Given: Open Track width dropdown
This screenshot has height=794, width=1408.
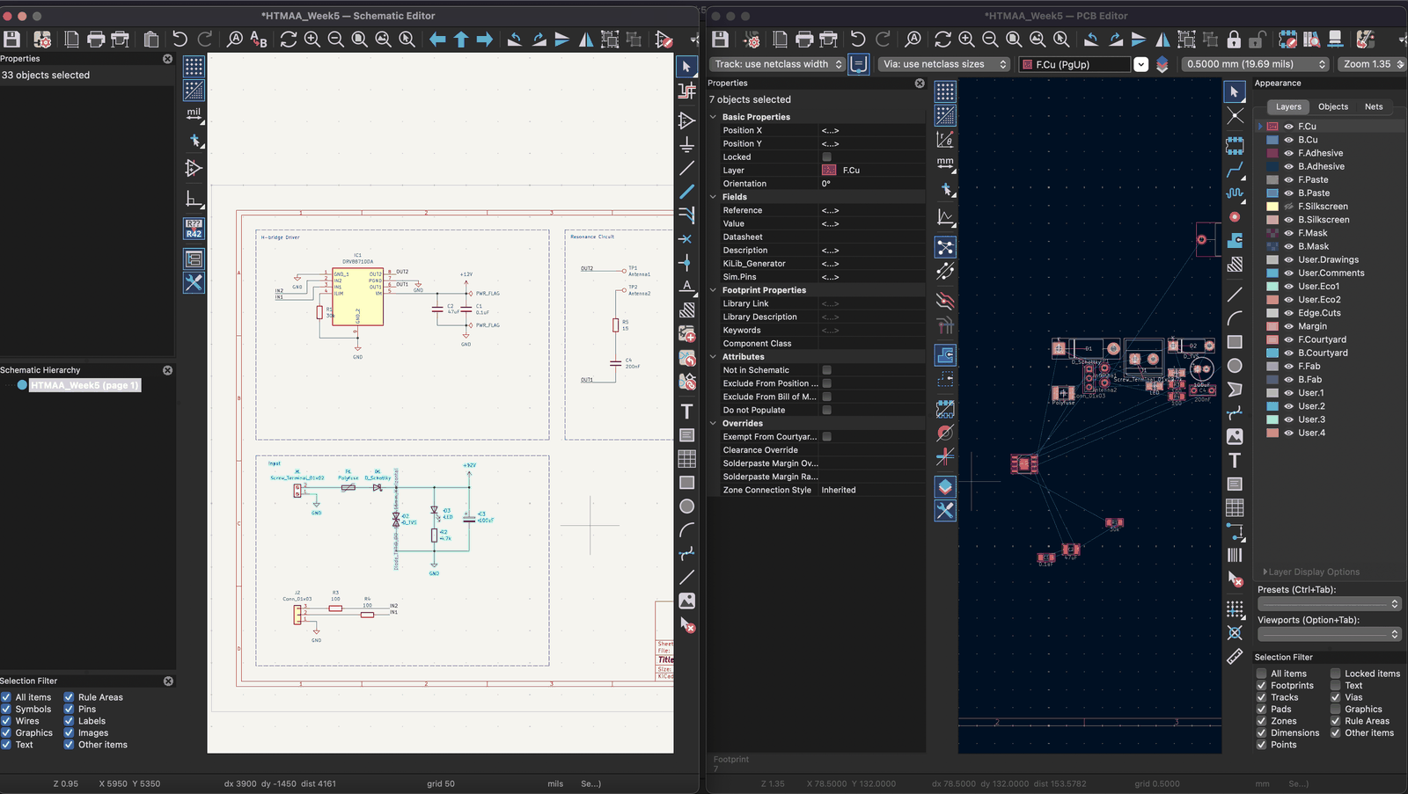Looking at the screenshot, I should 778,64.
